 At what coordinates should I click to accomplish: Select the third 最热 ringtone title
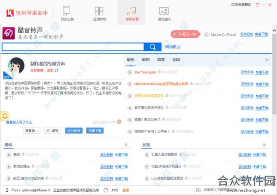click(149, 96)
